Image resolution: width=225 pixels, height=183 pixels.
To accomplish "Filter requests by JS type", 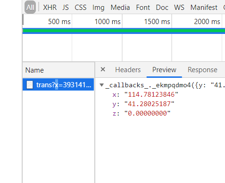I will click(66, 8).
